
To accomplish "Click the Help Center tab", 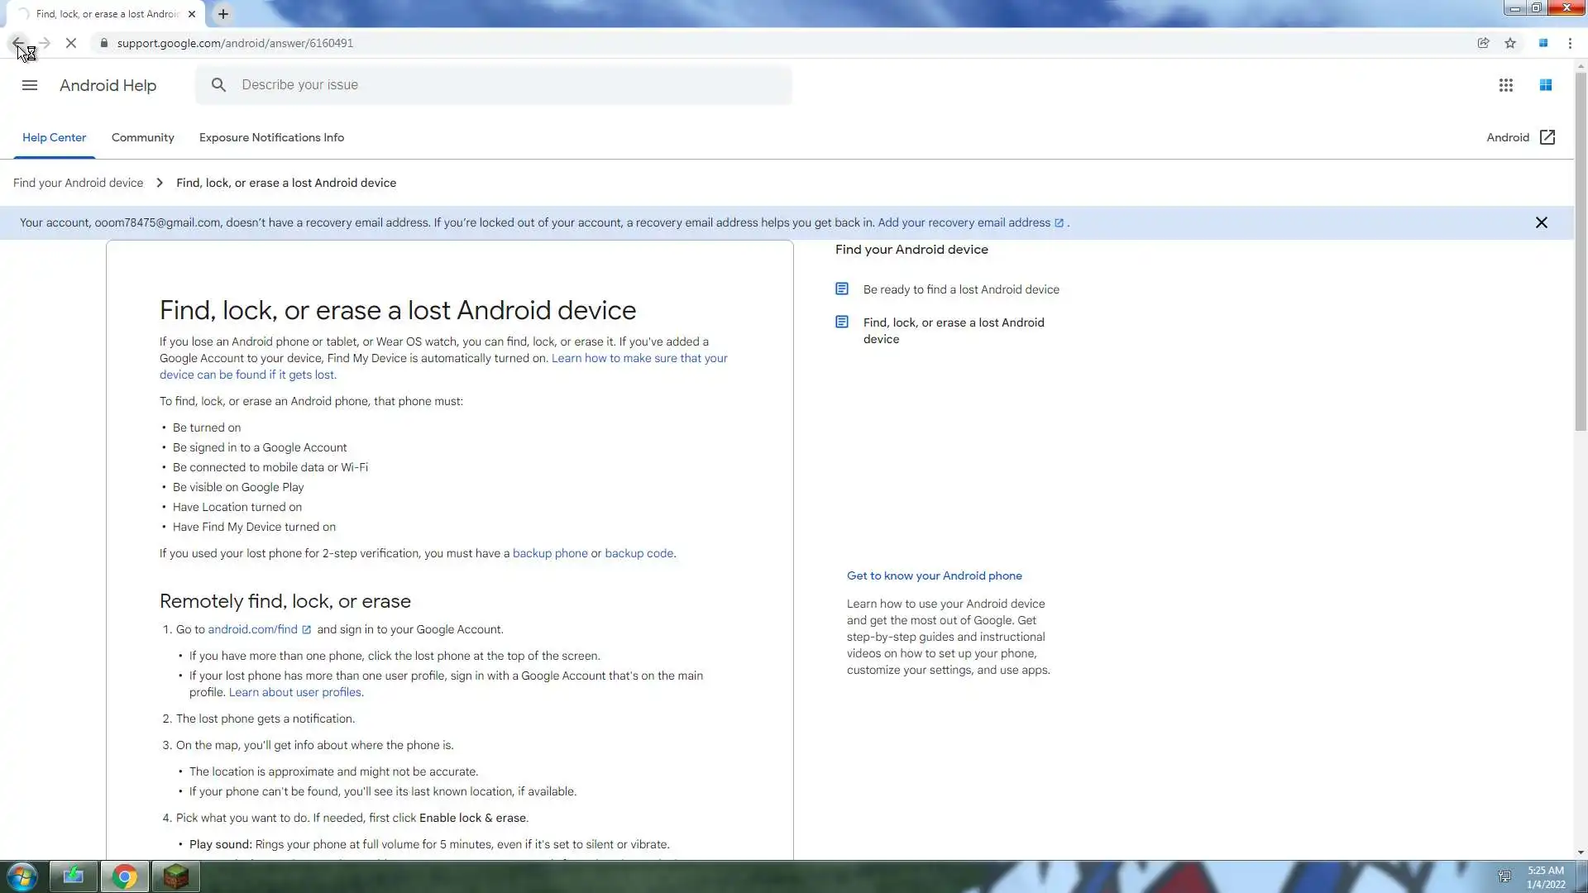I will (x=54, y=137).
